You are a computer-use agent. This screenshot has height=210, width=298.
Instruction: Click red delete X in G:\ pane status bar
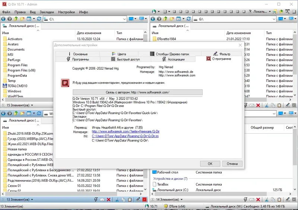click(x=258, y=105)
